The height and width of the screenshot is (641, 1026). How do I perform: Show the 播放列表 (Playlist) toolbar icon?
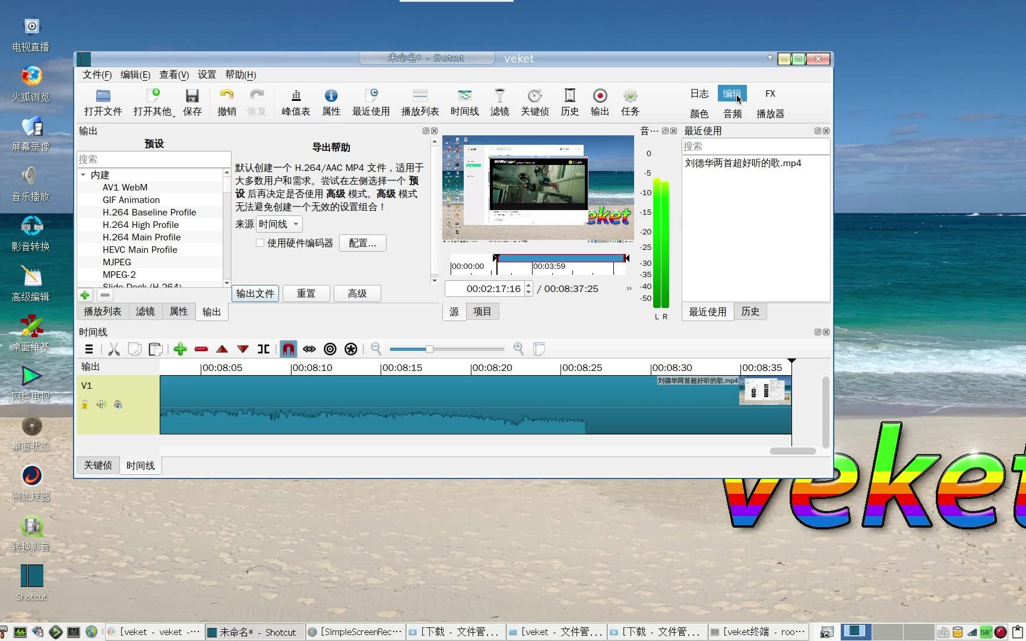point(420,102)
